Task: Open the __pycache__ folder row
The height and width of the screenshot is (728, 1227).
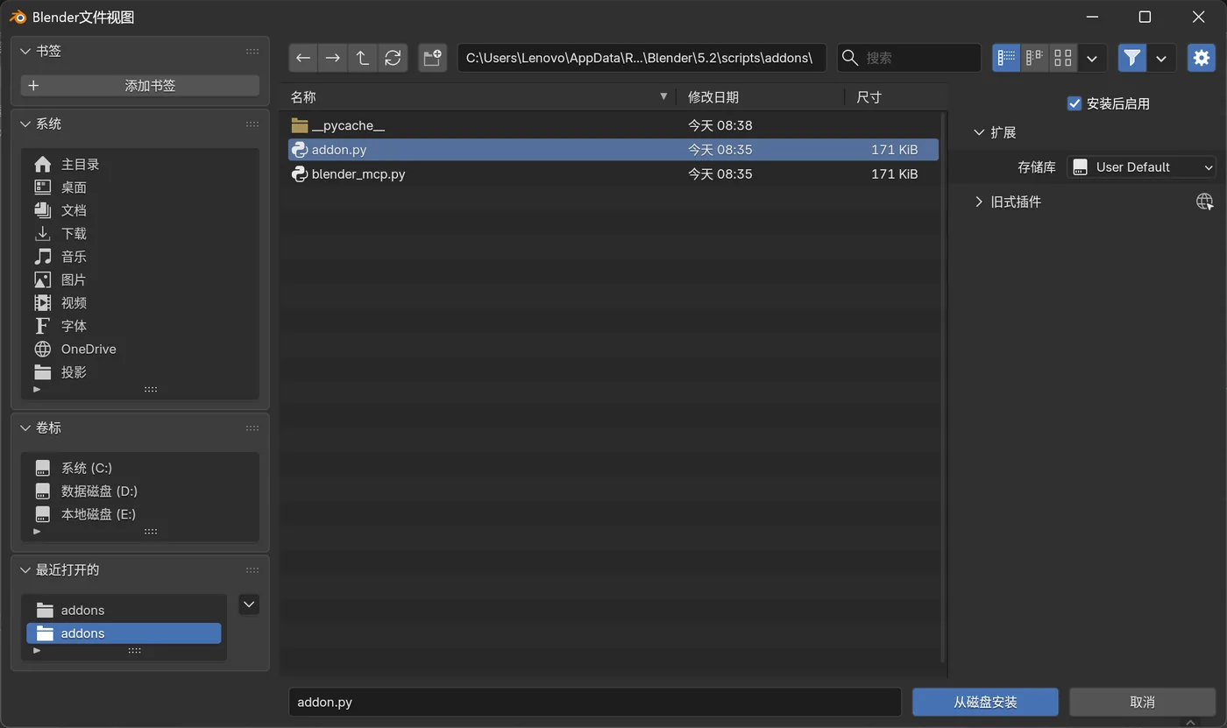Action: [613, 125]
